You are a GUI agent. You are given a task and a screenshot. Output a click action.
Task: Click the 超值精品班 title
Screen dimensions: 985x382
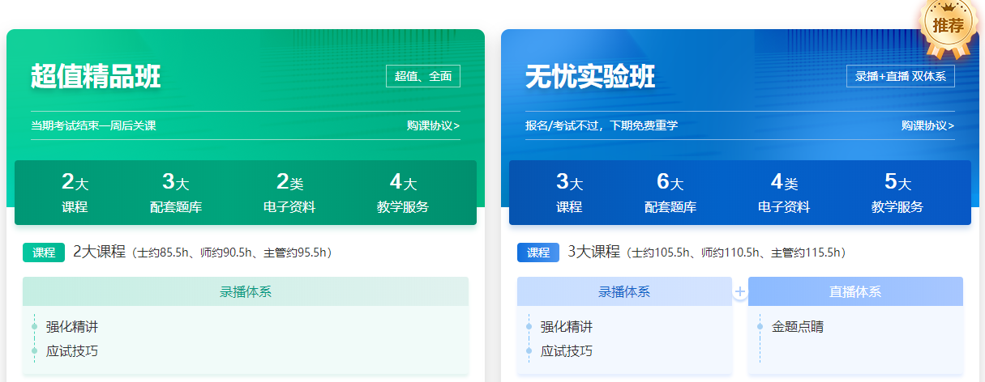96,77
